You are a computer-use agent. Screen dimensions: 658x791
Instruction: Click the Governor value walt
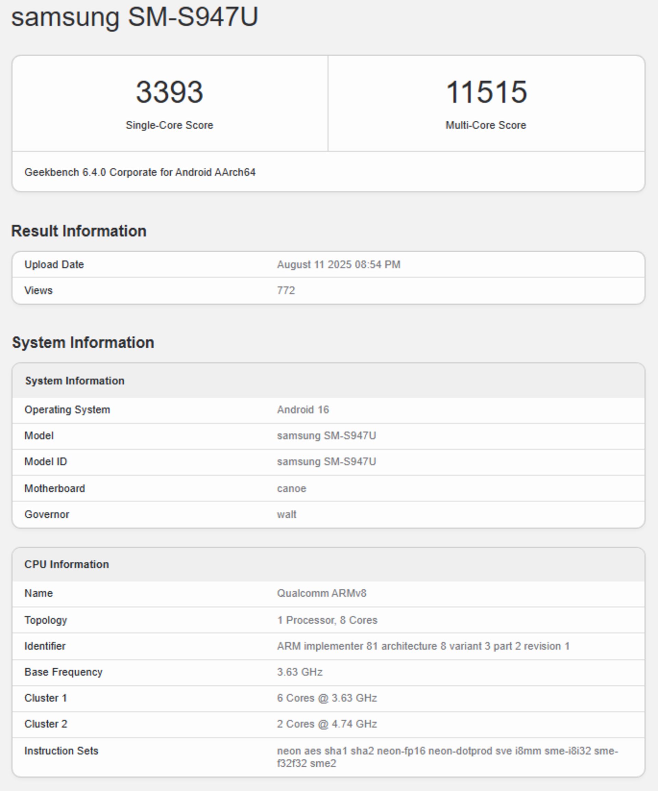pyautogui.click(x=287, y=515)
